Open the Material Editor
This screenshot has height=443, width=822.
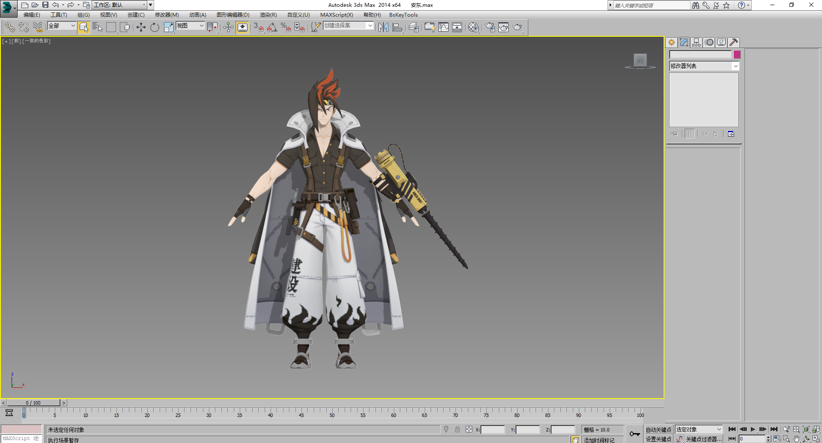tap(473, 27)
